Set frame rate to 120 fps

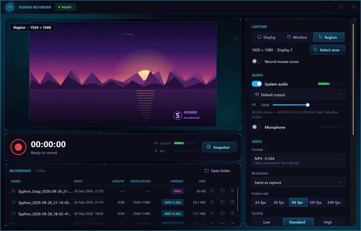click(x=315, y=202)
